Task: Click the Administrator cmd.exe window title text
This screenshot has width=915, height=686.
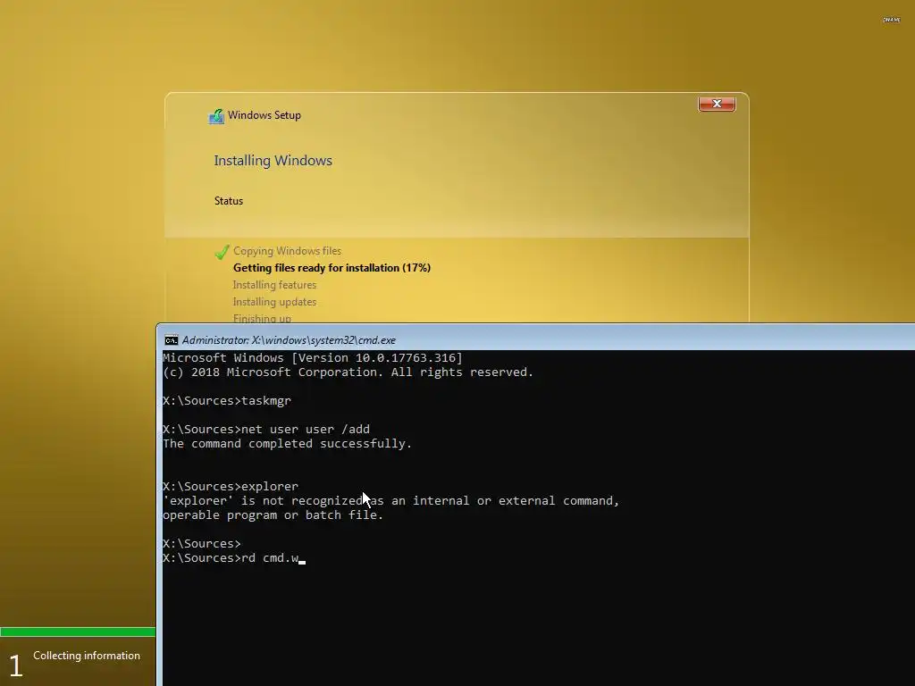Action: 289,340
